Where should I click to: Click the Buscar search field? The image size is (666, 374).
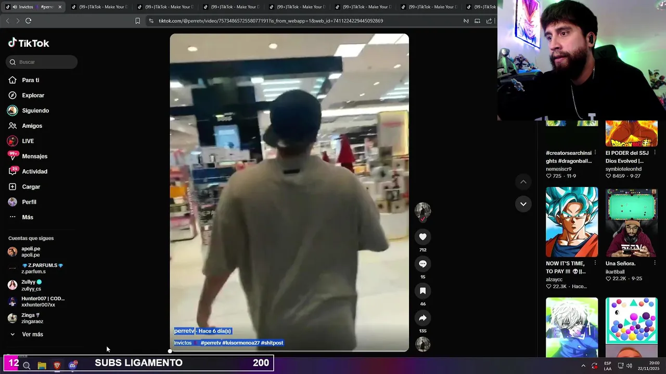[x=42, y=62]
